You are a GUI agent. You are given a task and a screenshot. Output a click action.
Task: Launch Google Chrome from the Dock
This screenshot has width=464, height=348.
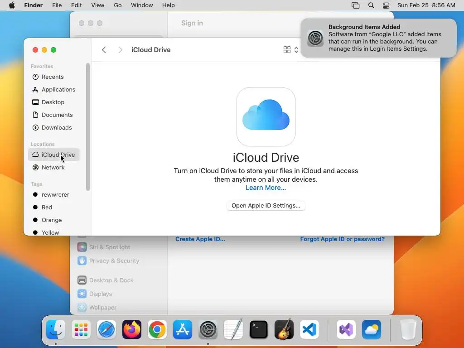(157, 329)
